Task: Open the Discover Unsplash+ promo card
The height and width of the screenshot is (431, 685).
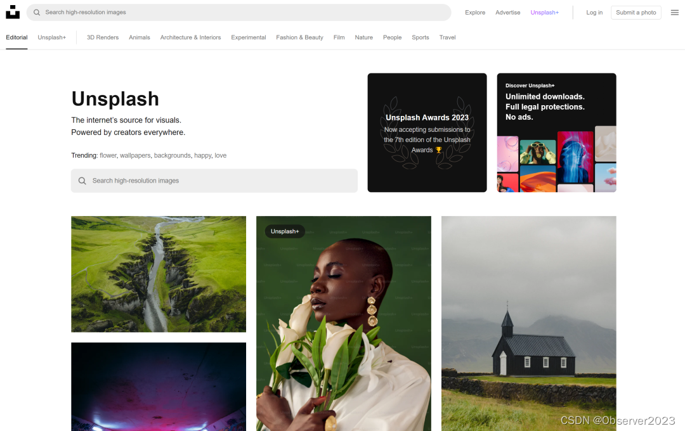Action: pos(557,132)
